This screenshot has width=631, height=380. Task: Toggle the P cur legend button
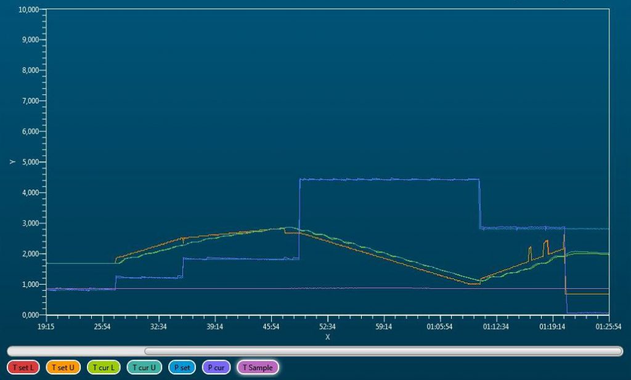217,368
